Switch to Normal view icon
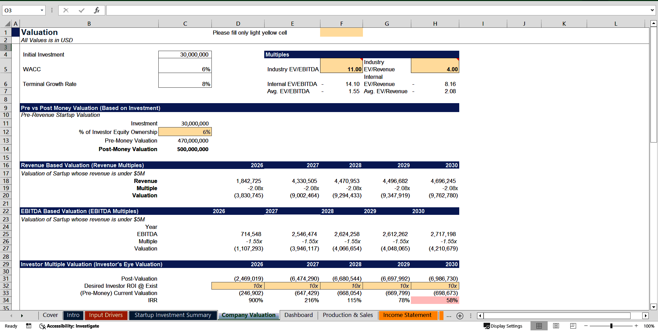 [x=539, y=326]
